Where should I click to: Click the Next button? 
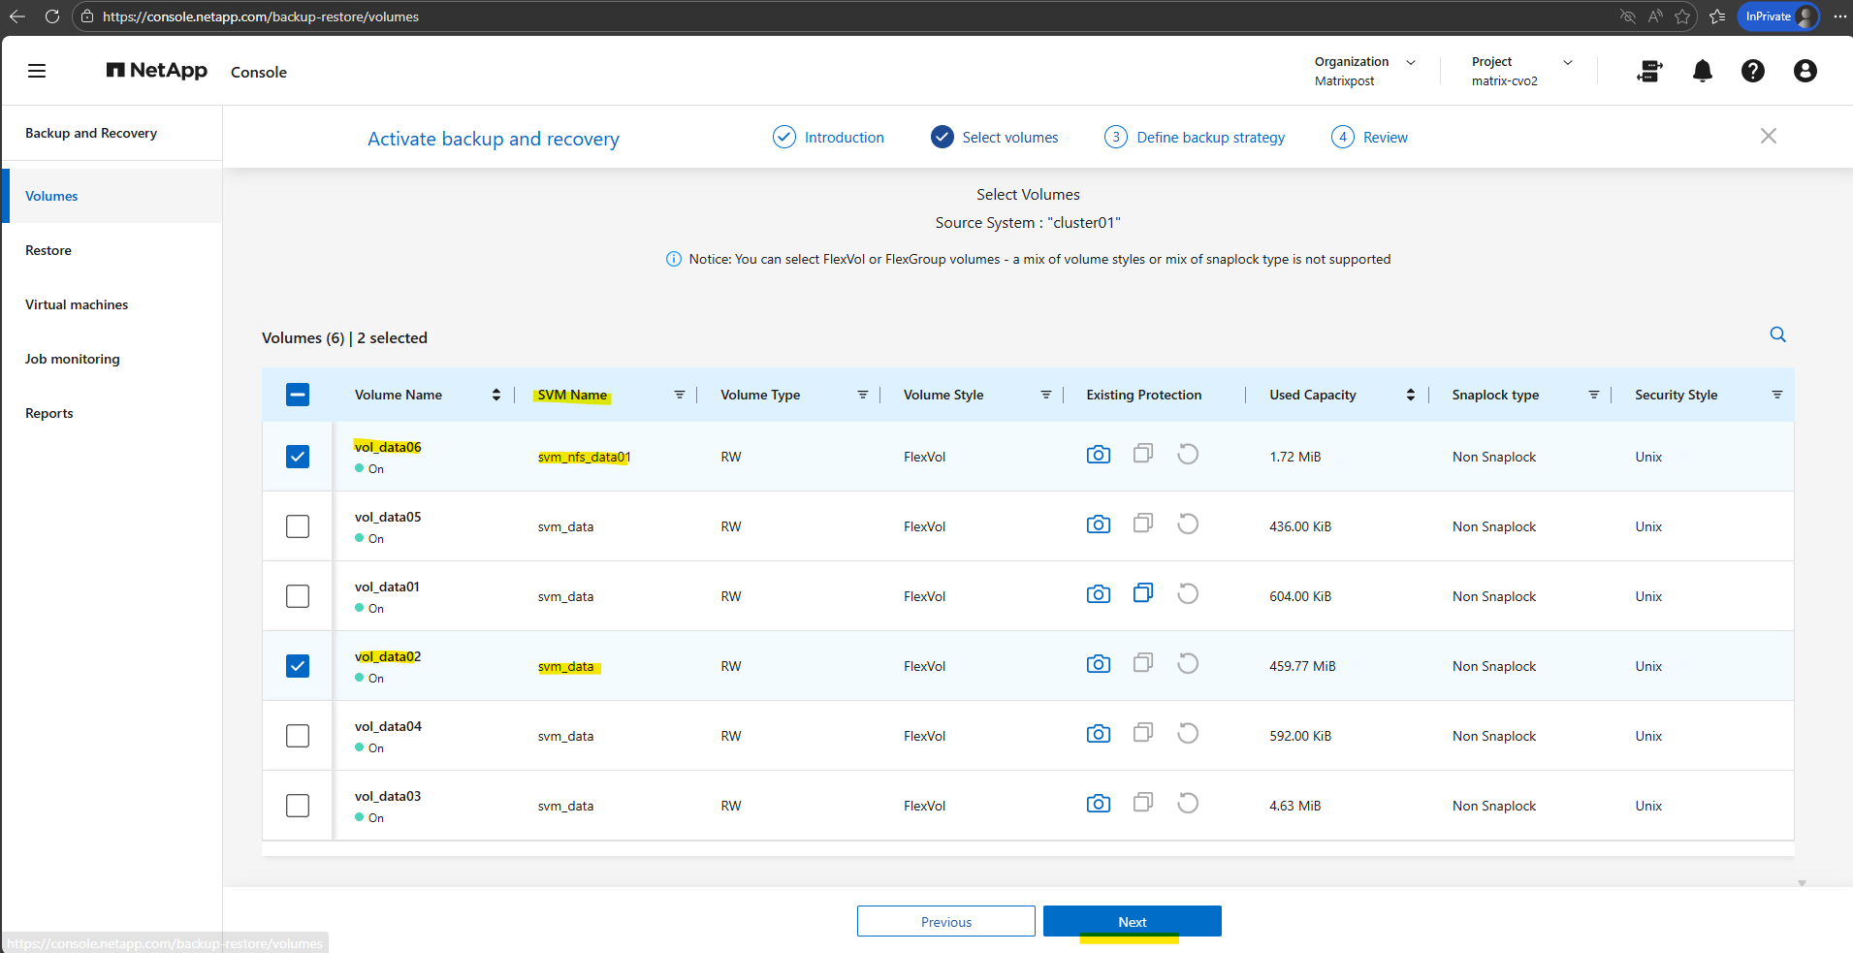pyautogui.click(x=1132, y=921)
